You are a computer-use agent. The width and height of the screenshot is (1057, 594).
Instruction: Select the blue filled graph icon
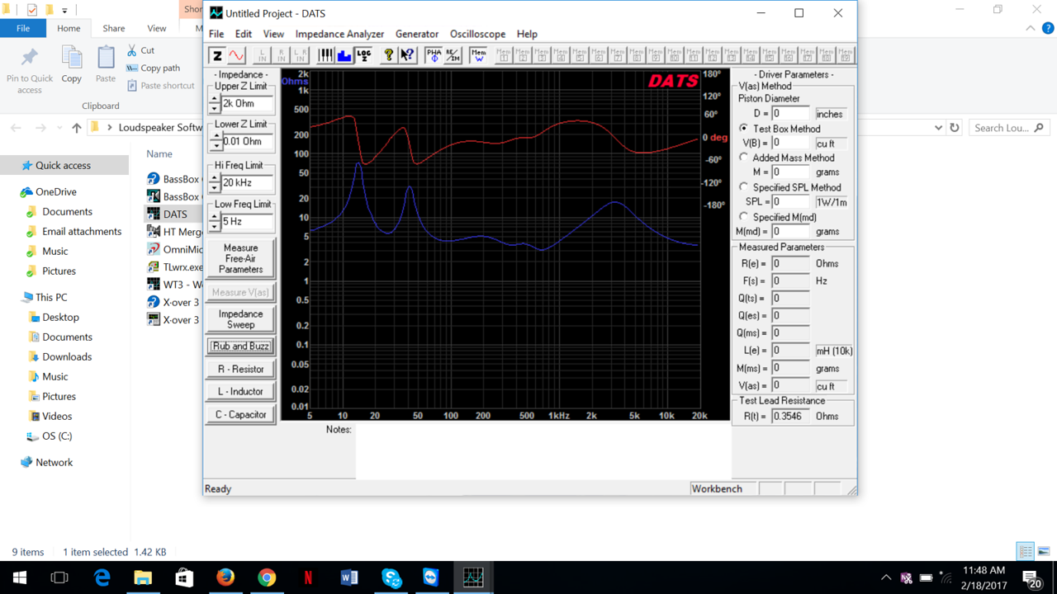point(344,55)
